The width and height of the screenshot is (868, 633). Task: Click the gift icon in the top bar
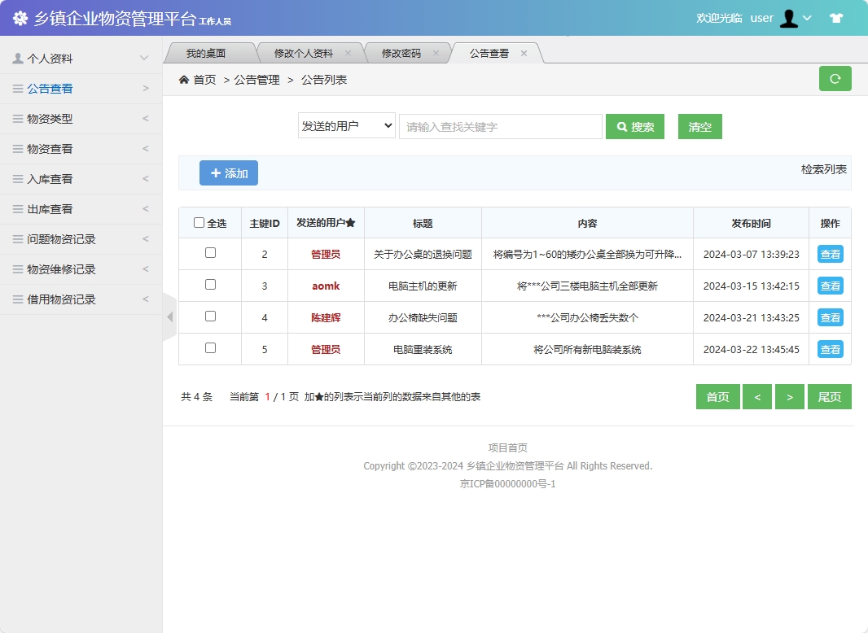[x=836, y=18]
